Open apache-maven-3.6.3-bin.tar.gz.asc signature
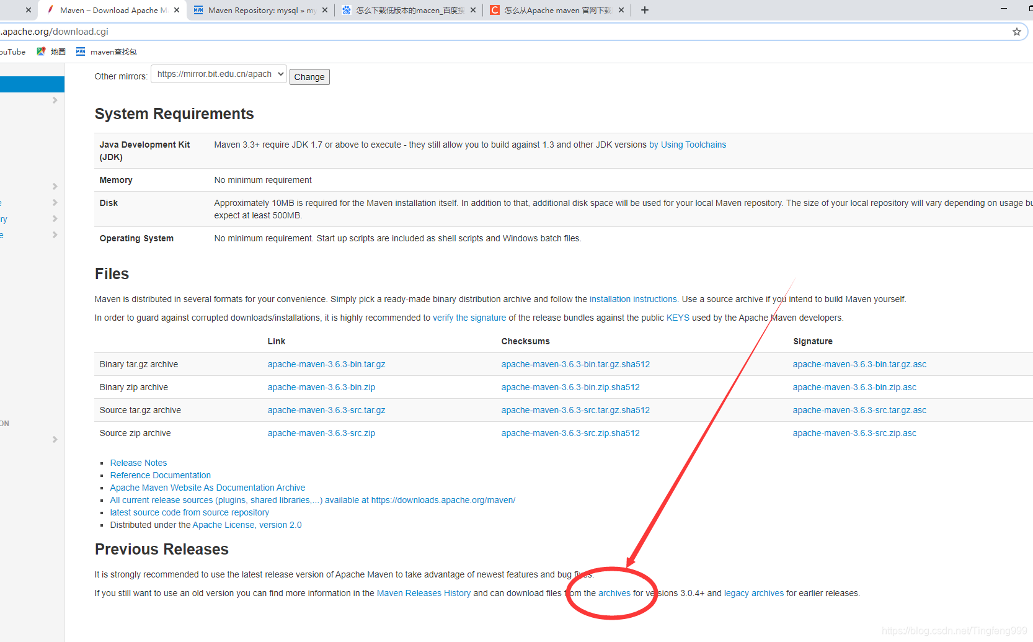 pyautogui.click(x=859, y=364)
